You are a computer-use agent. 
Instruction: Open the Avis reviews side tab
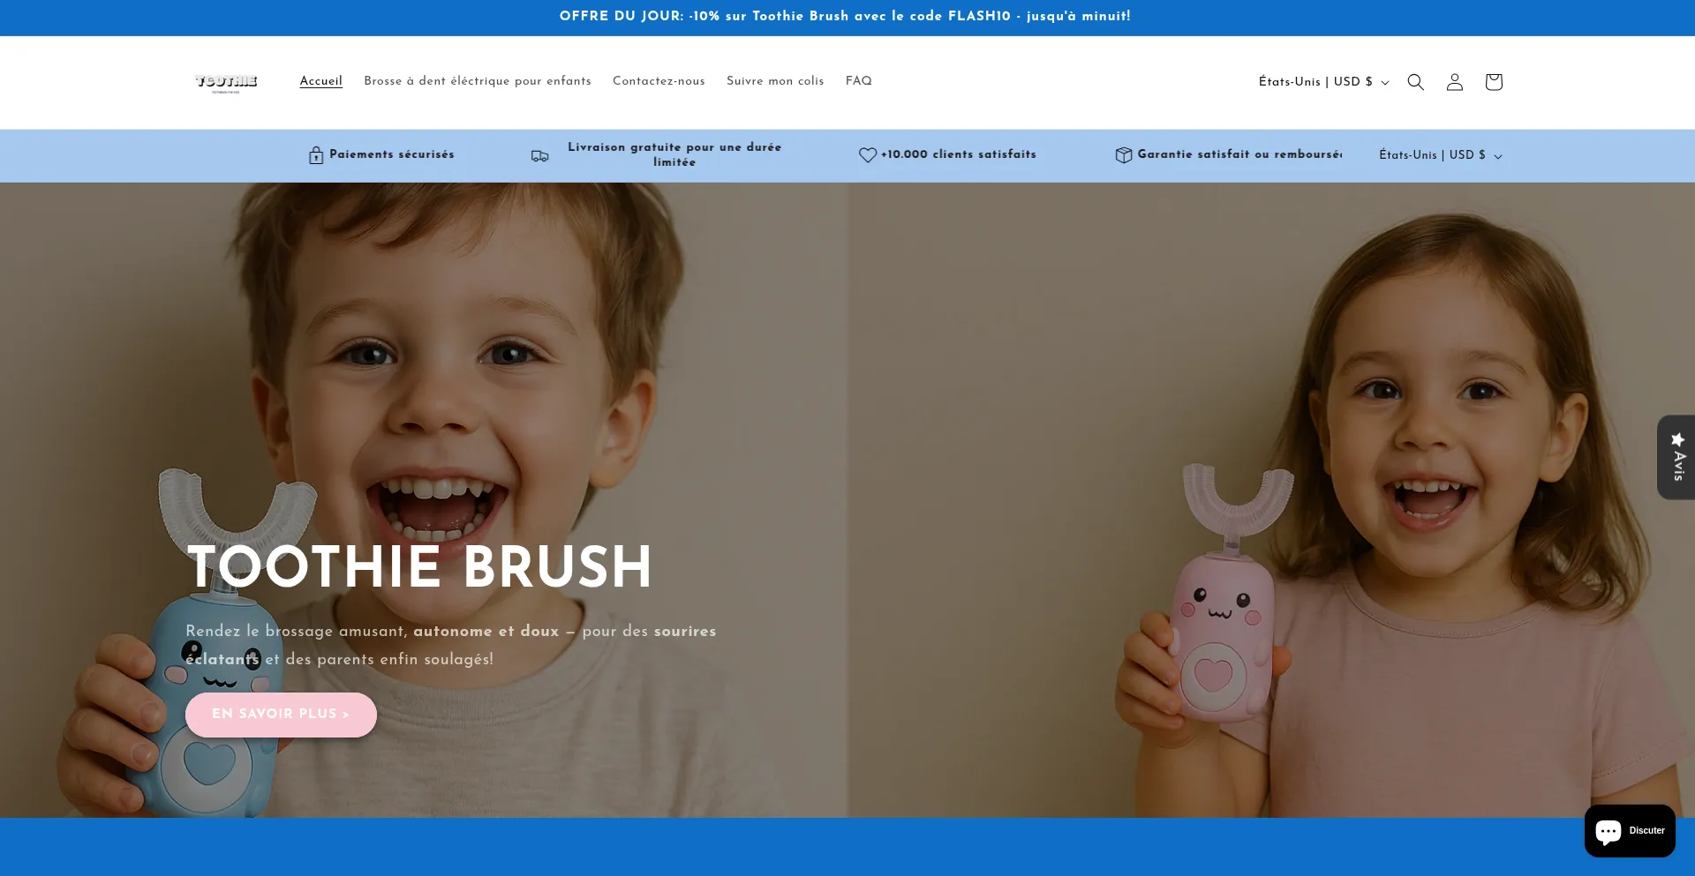coord(1676,457)
